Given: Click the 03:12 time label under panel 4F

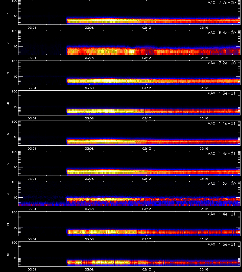Looking at the screenshot, I should pyautogui.click(x=146, y=118).
